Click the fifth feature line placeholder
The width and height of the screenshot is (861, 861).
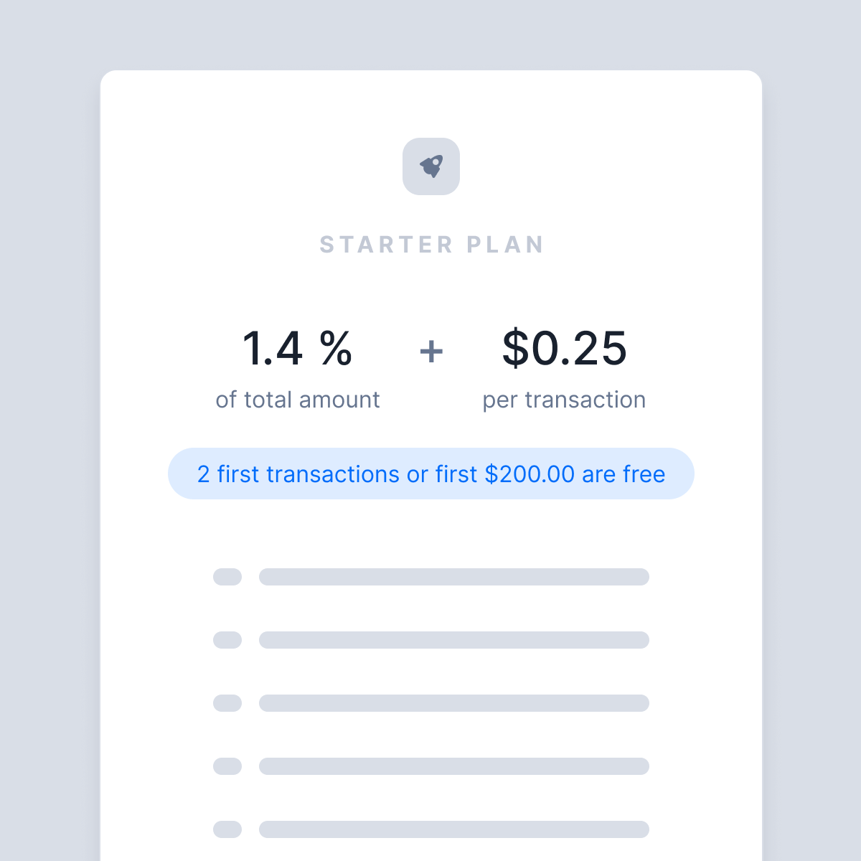point(454,829)
